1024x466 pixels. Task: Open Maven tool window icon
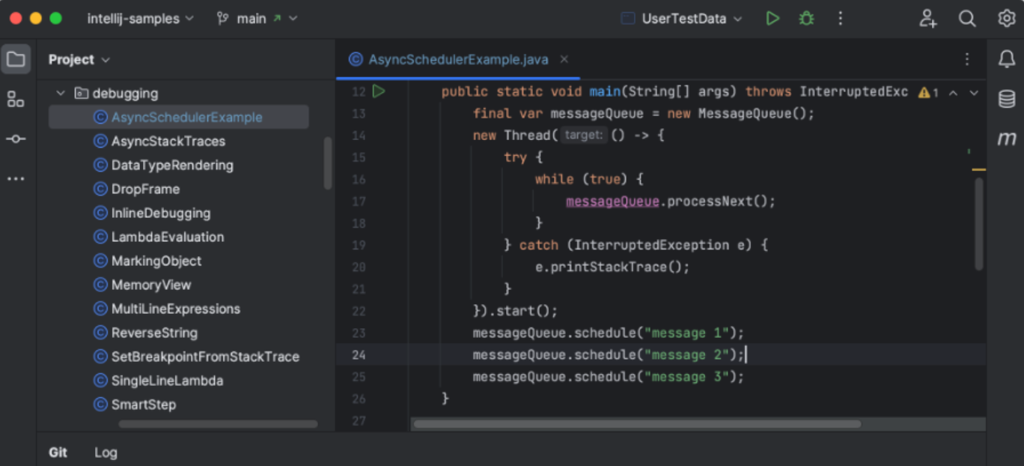[1007, 139]
